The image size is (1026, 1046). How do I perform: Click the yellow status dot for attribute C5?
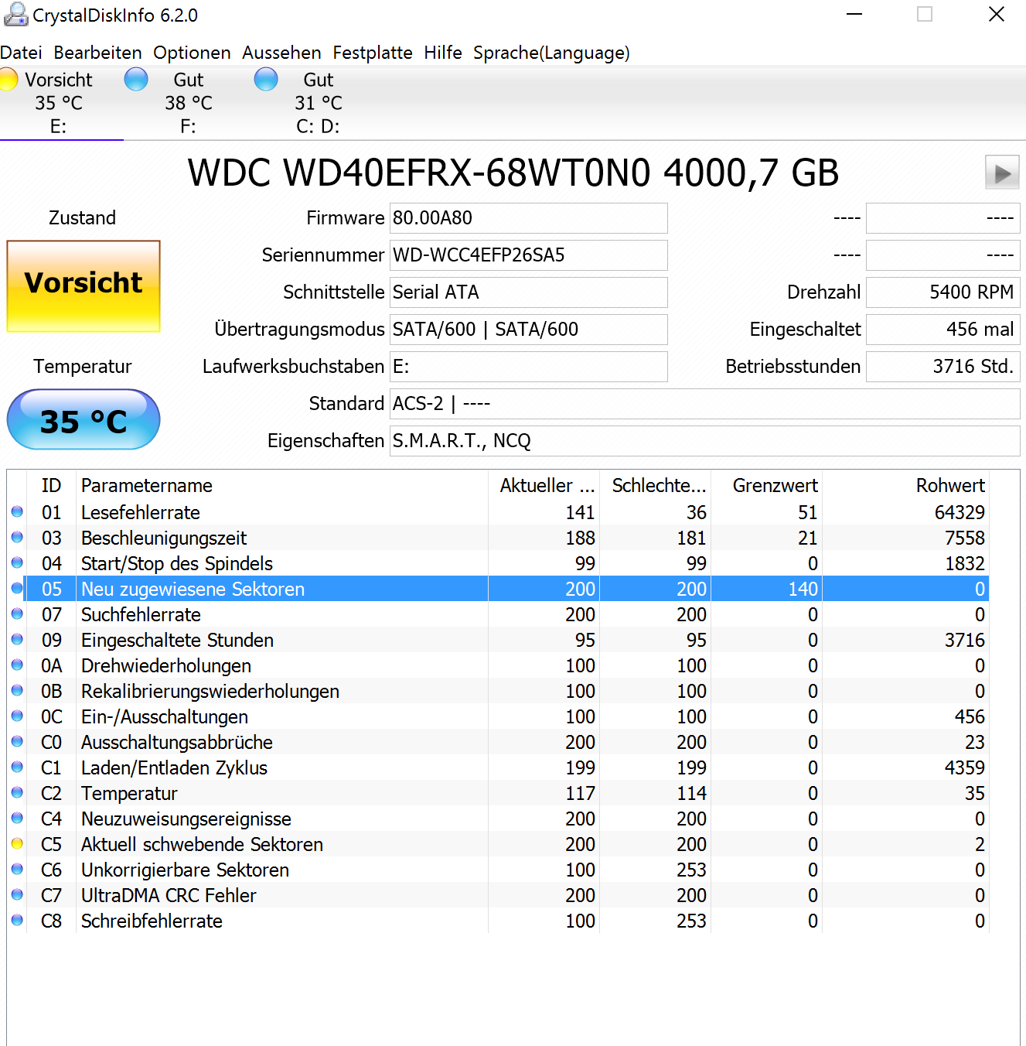click(x=17, y=844)
